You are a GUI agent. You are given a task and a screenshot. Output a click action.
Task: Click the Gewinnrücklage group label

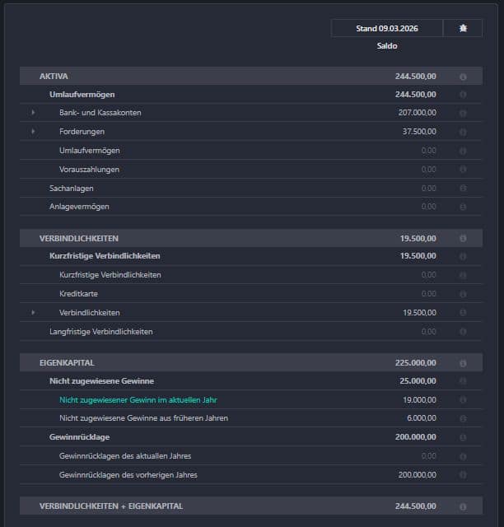click(x=80, y=437)
